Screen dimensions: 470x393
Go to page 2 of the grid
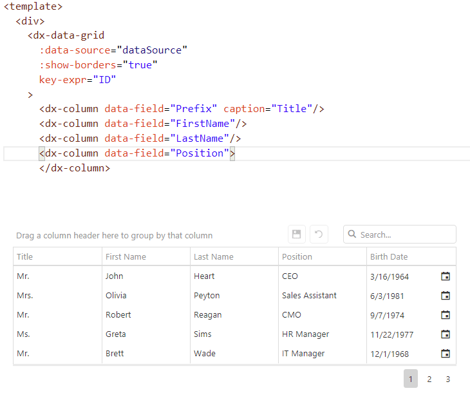(x=429, y=379)
